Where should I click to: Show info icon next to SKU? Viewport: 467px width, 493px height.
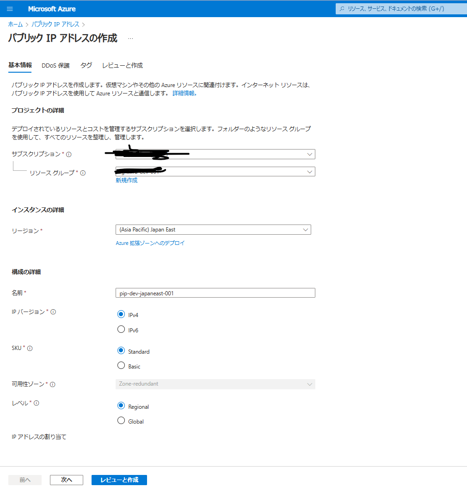pyautogui.click(x=30, y=349)
